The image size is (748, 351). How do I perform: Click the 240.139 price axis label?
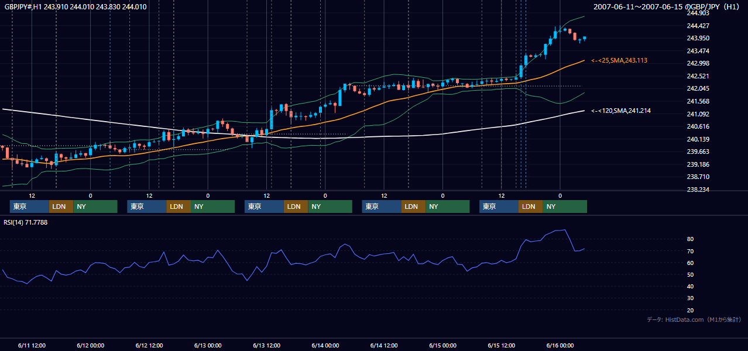point(698,139)
